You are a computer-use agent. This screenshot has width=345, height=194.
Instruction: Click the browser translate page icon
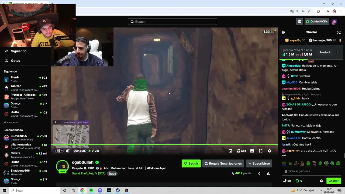[292, 11]
